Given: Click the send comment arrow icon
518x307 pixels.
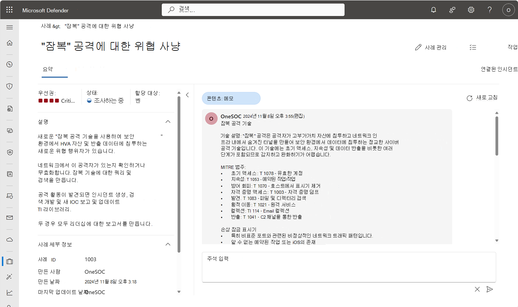Looking at the screenshot, I should point(490,289).
